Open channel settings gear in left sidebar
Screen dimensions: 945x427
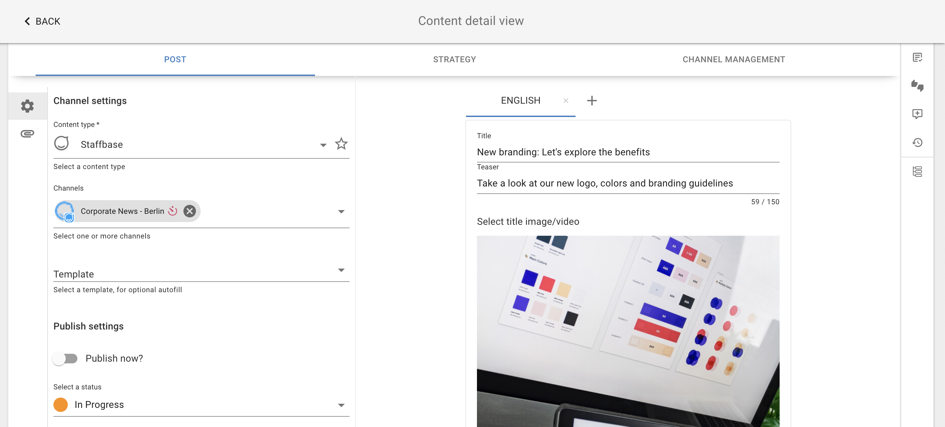(x=27, y=106)
